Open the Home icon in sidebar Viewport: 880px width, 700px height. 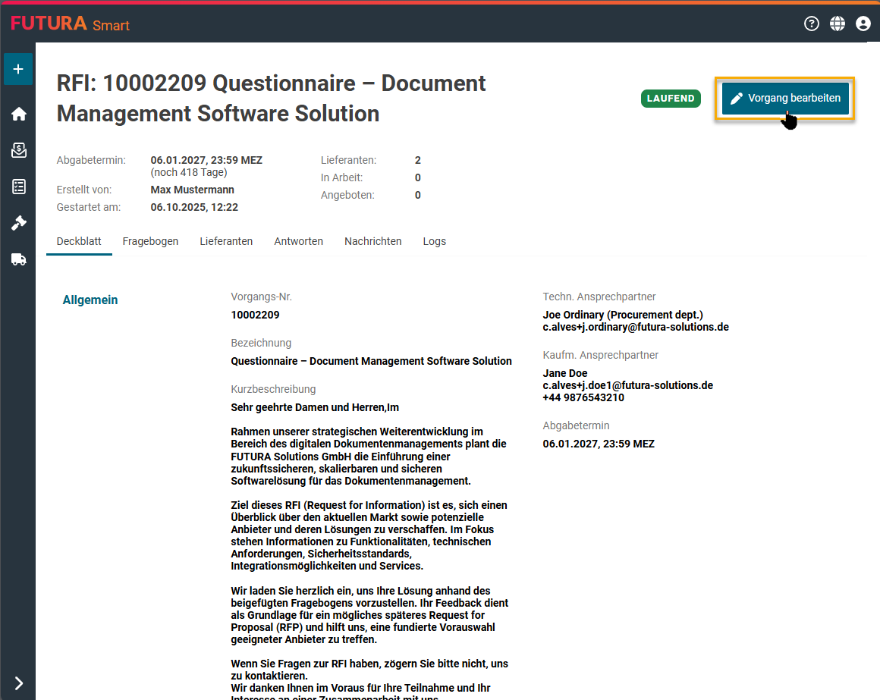pyautogui.click(x=18, y=114)
